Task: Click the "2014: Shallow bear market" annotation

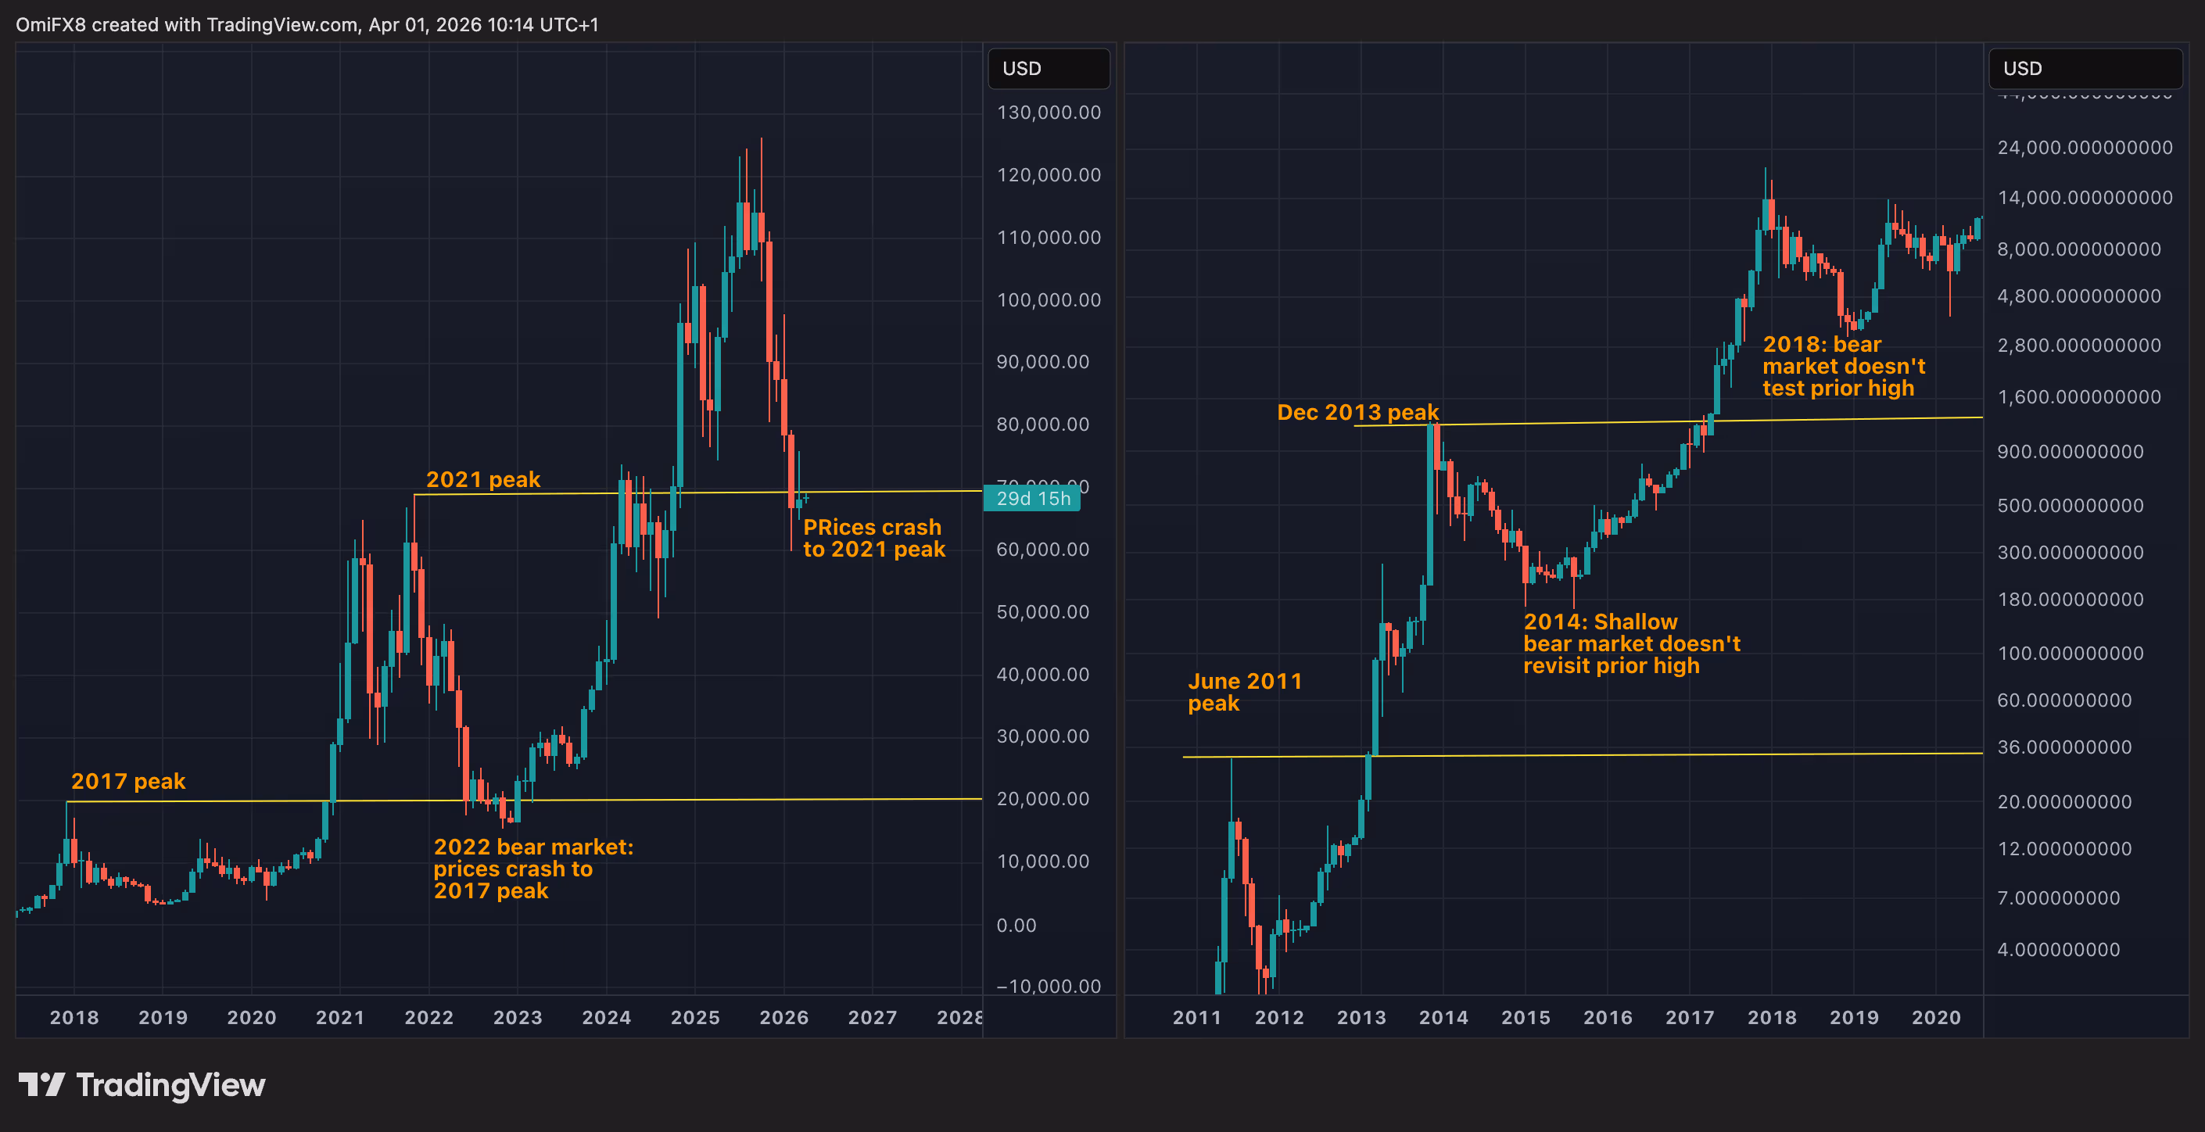Action: pyautogui.click(x=1630, y=643)
